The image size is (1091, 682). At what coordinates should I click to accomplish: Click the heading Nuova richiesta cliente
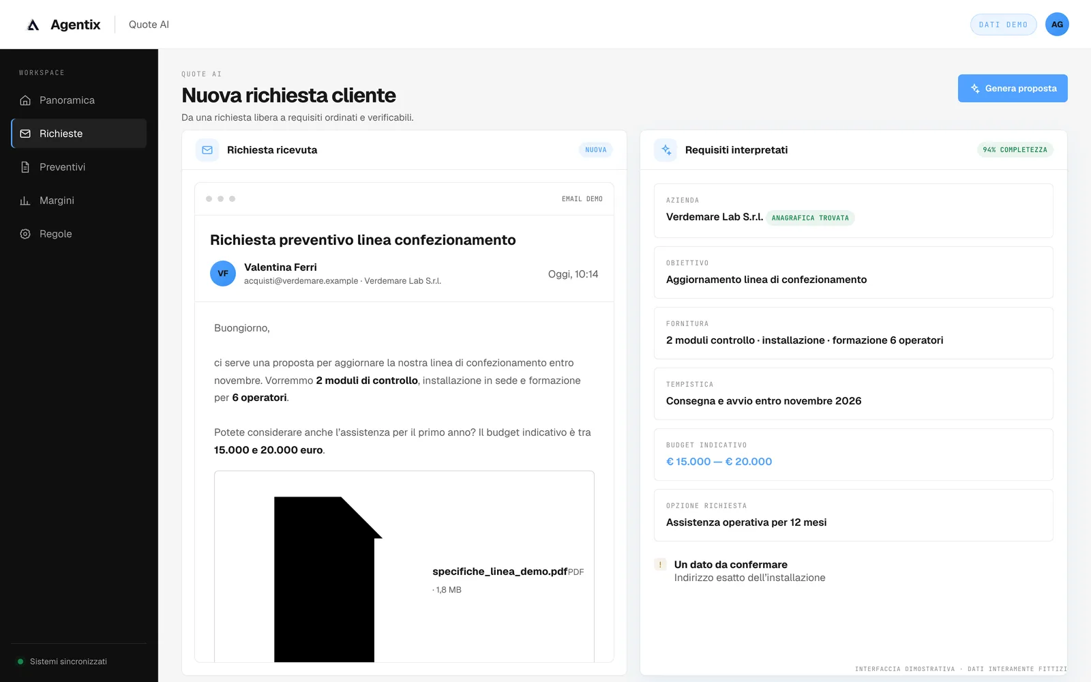click(x=288, y=95)
